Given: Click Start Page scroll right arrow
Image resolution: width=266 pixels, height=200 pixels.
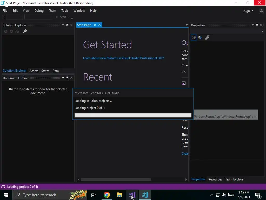Looking at the screenshot, I should point(186,180).
